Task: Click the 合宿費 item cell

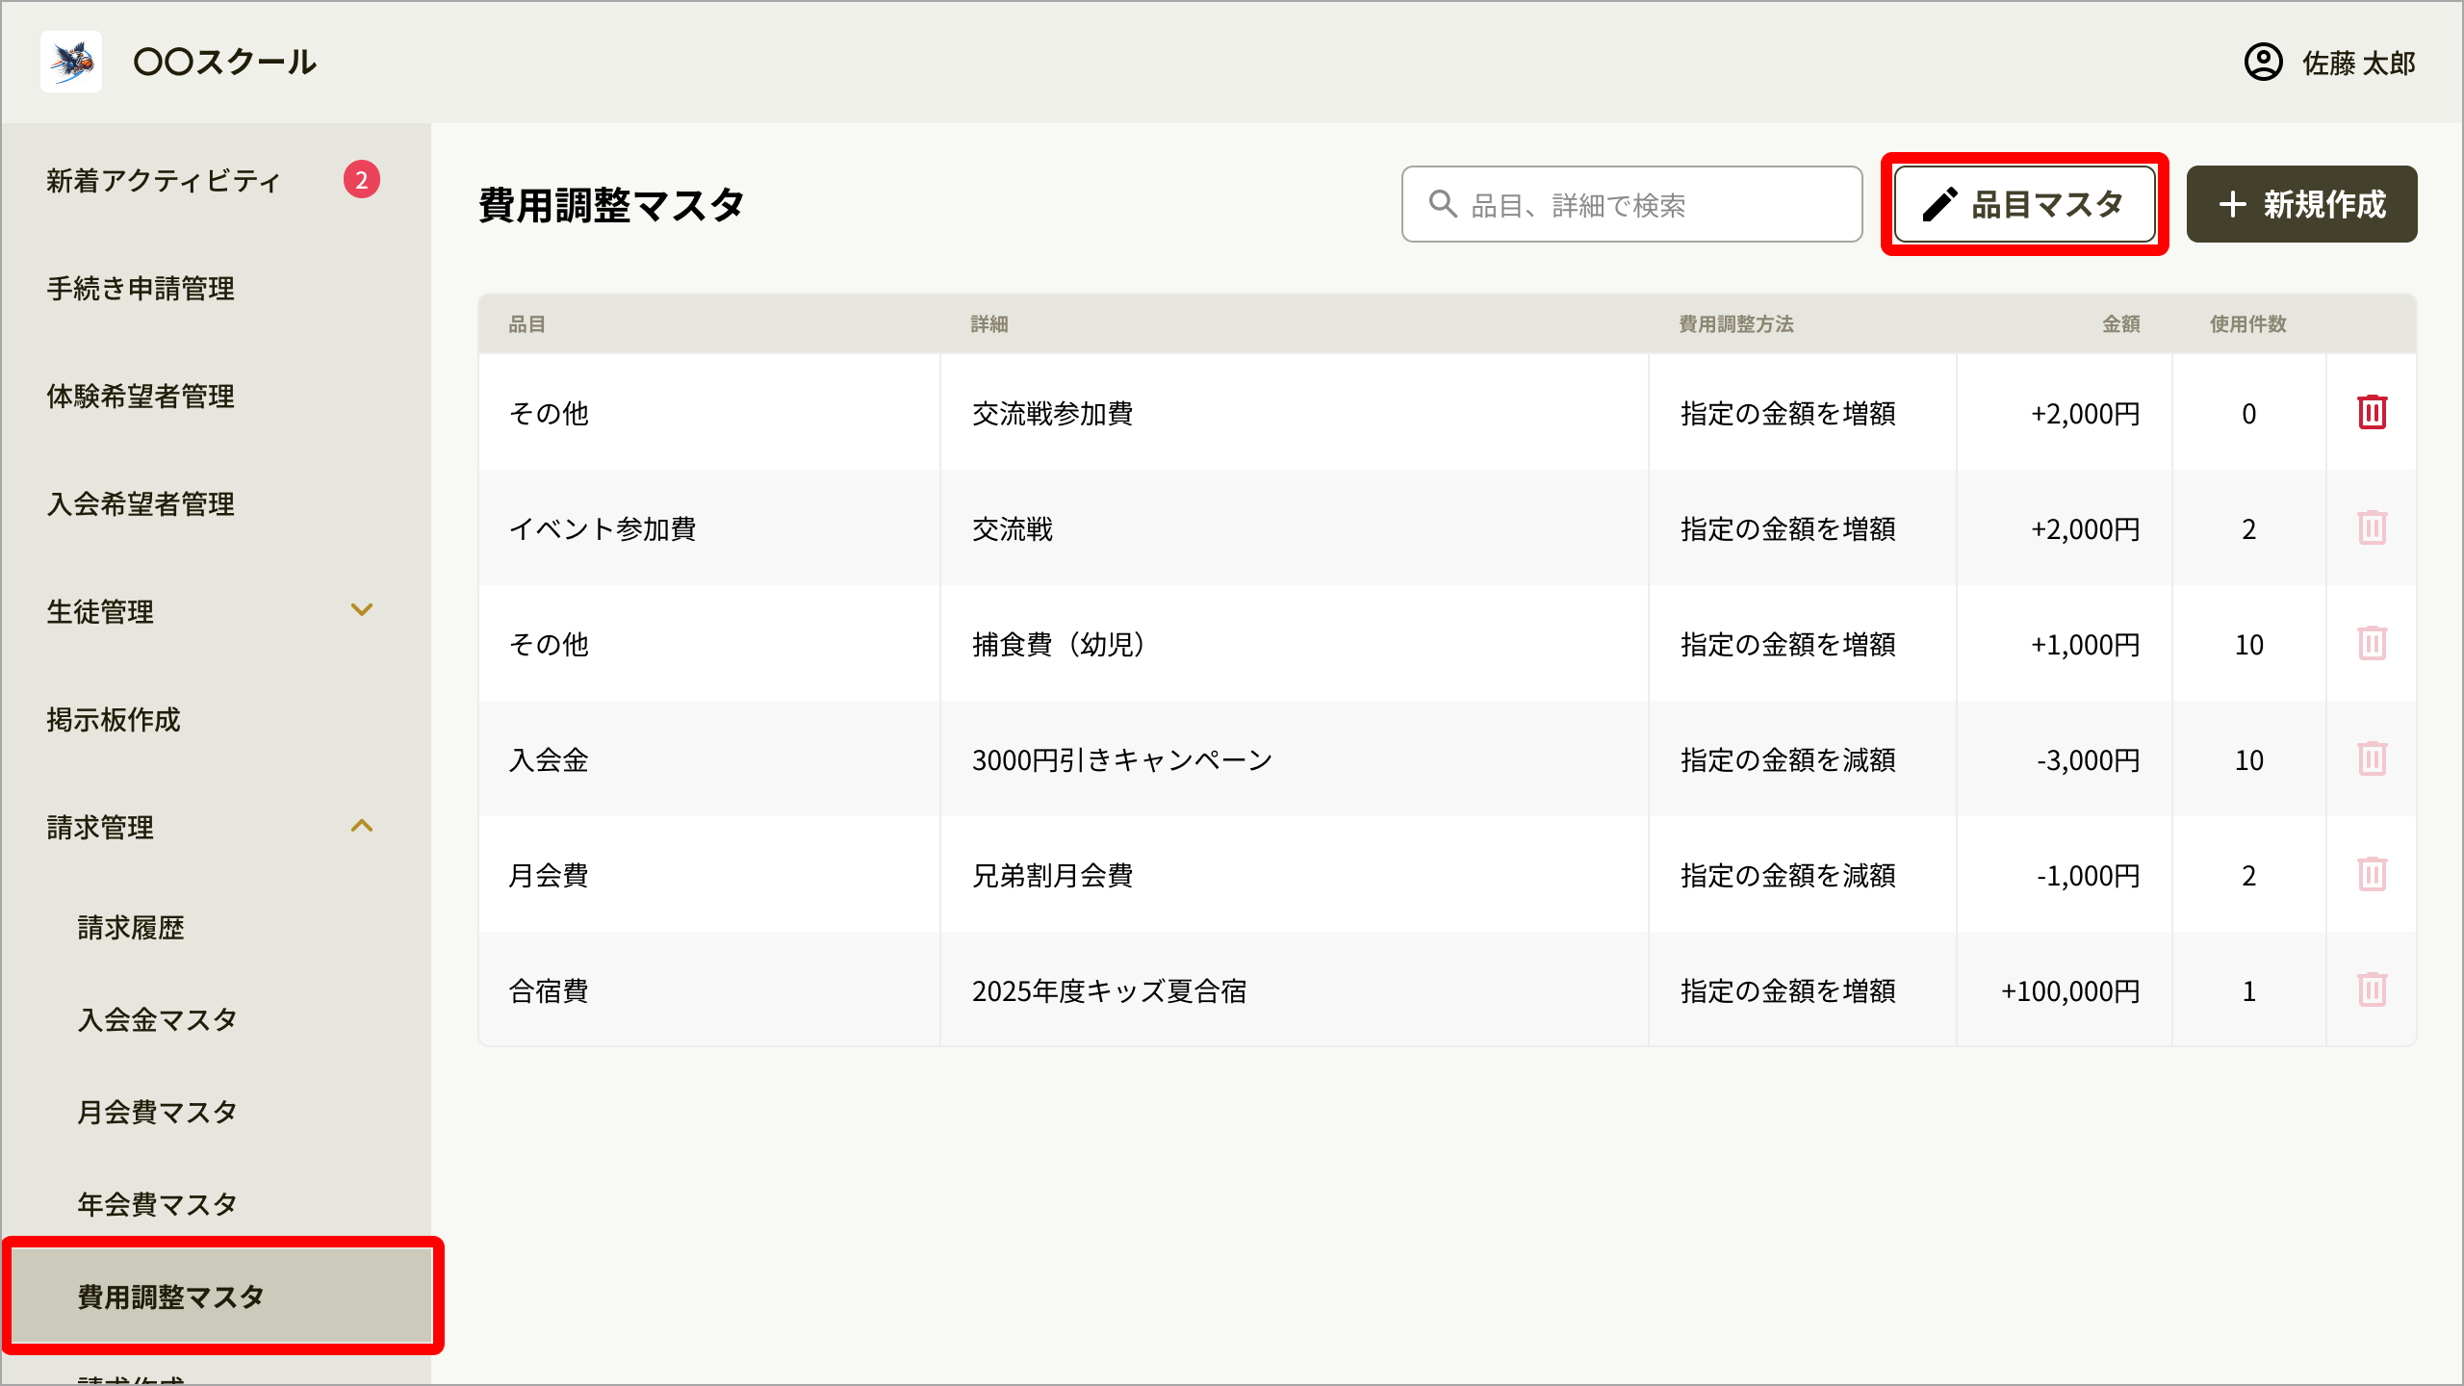Action: 709,989
